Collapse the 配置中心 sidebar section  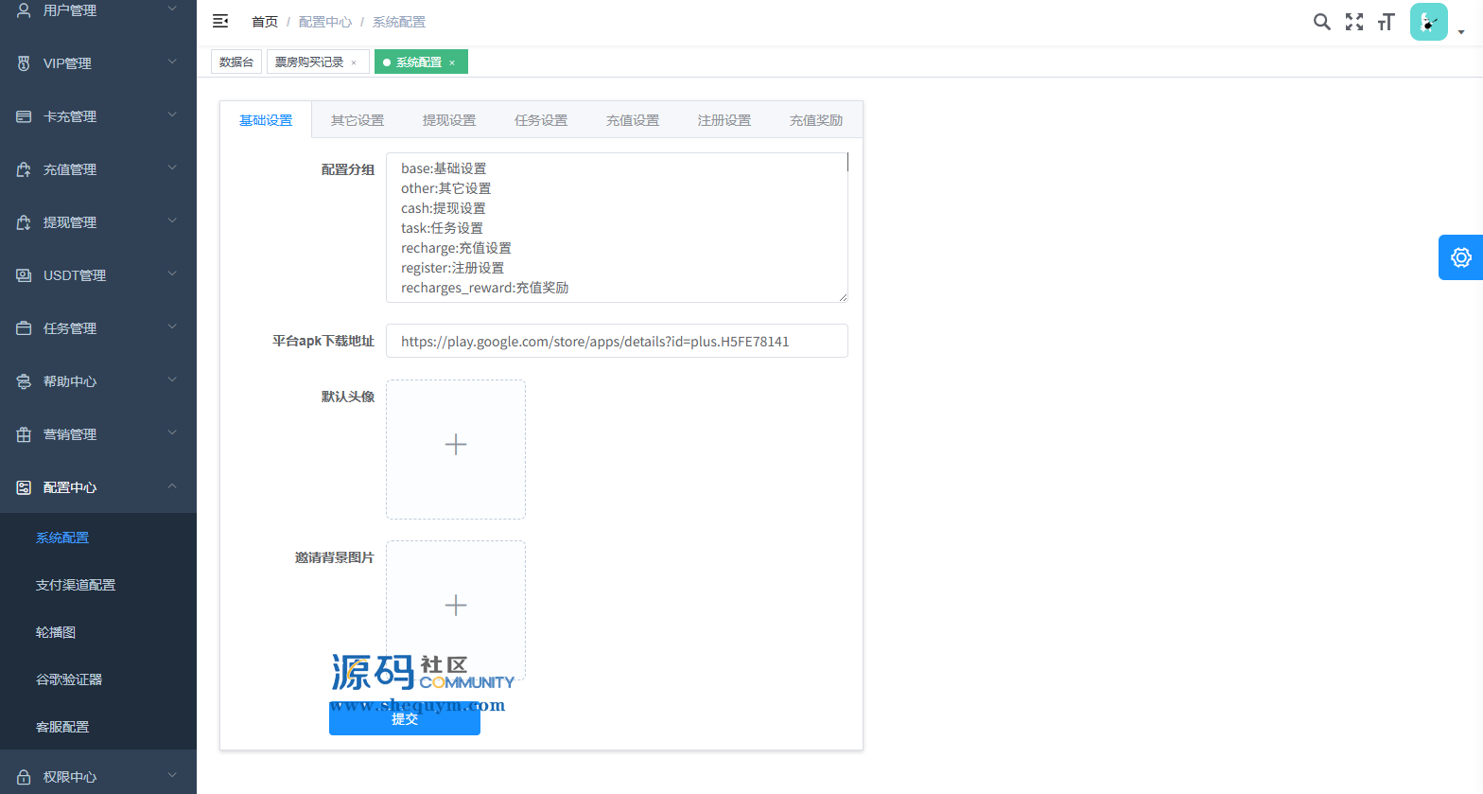[x=97, y=487]
